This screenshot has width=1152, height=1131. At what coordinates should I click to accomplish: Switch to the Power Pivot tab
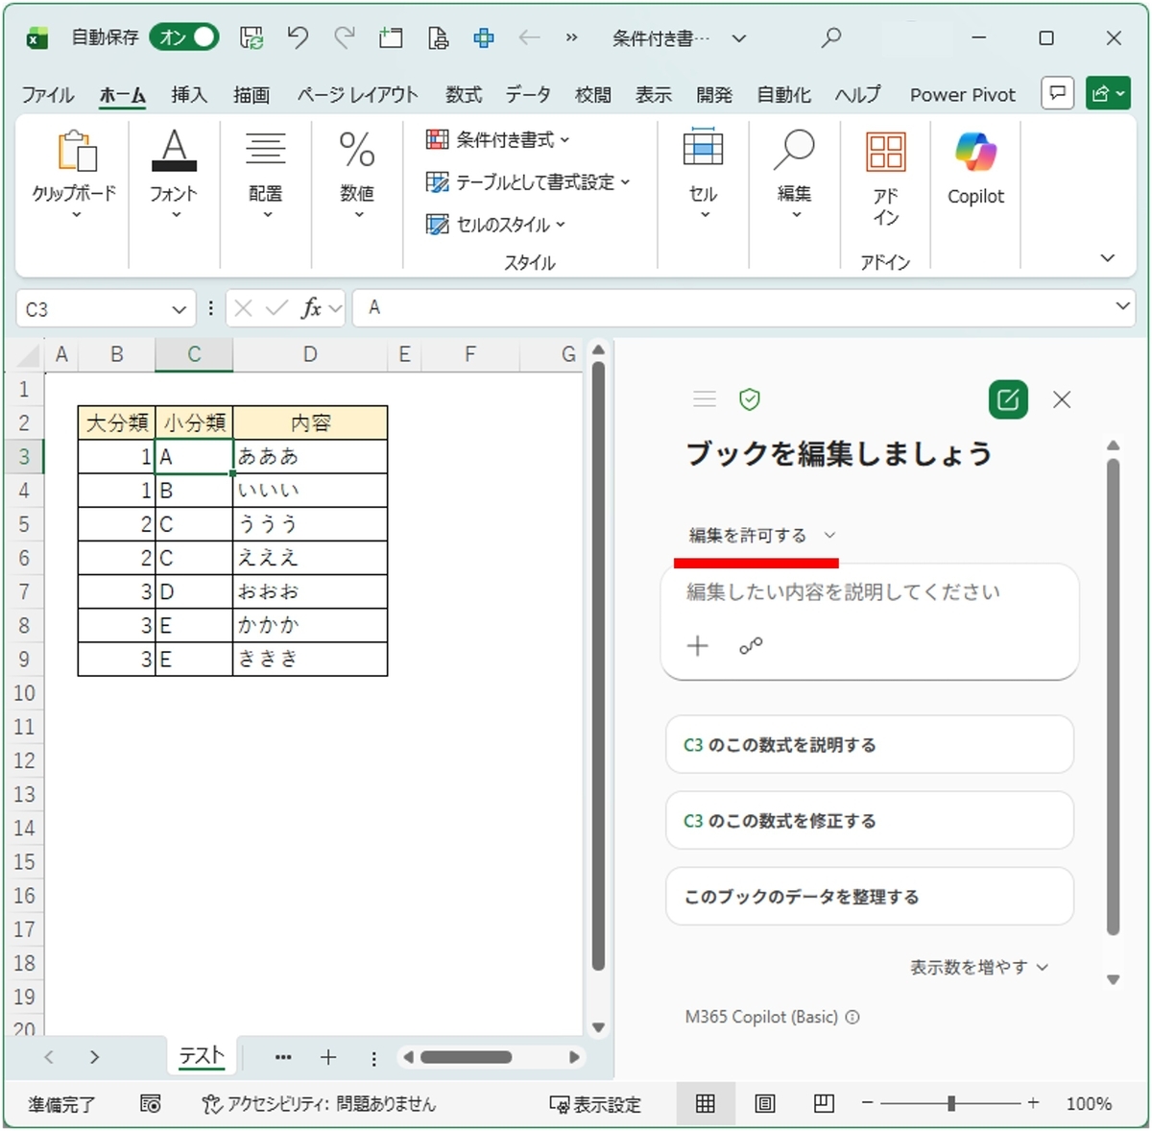tap(963, 94)
